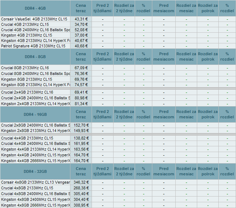The height and width of the screenshot is (208, 236).
Task: Click the 152,70 € price cell
Action: pos(81,125)
